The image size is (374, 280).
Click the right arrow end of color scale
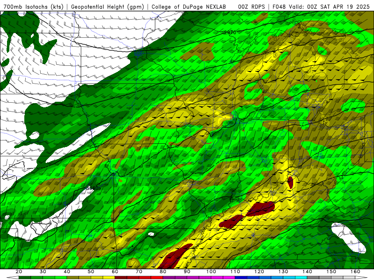[361, 278]
